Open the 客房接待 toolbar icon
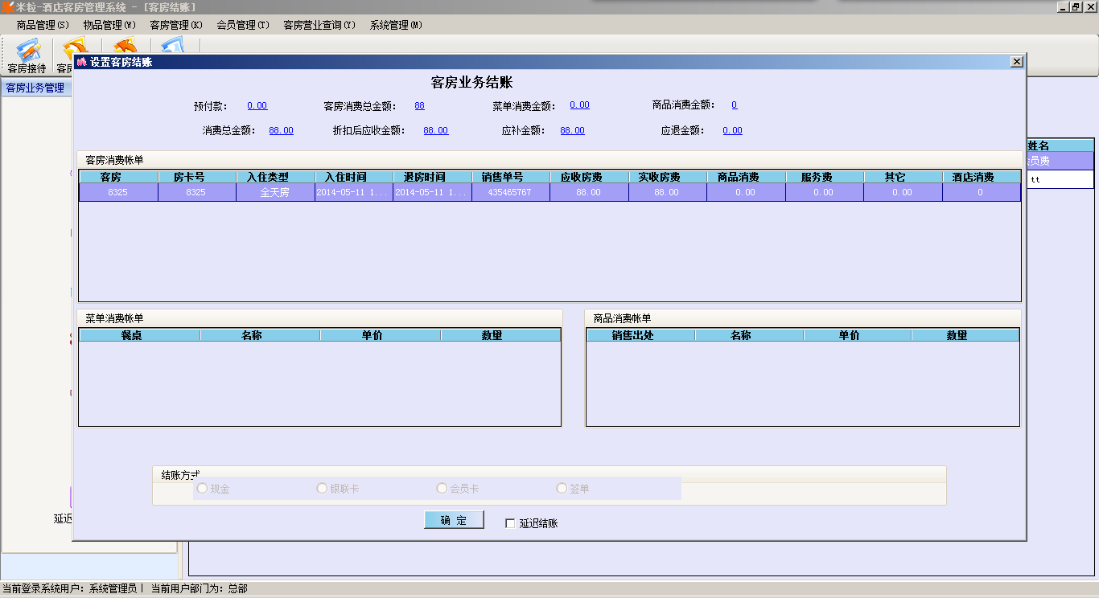The width and height of the screenshot is (1099, 598). (27, 55)
